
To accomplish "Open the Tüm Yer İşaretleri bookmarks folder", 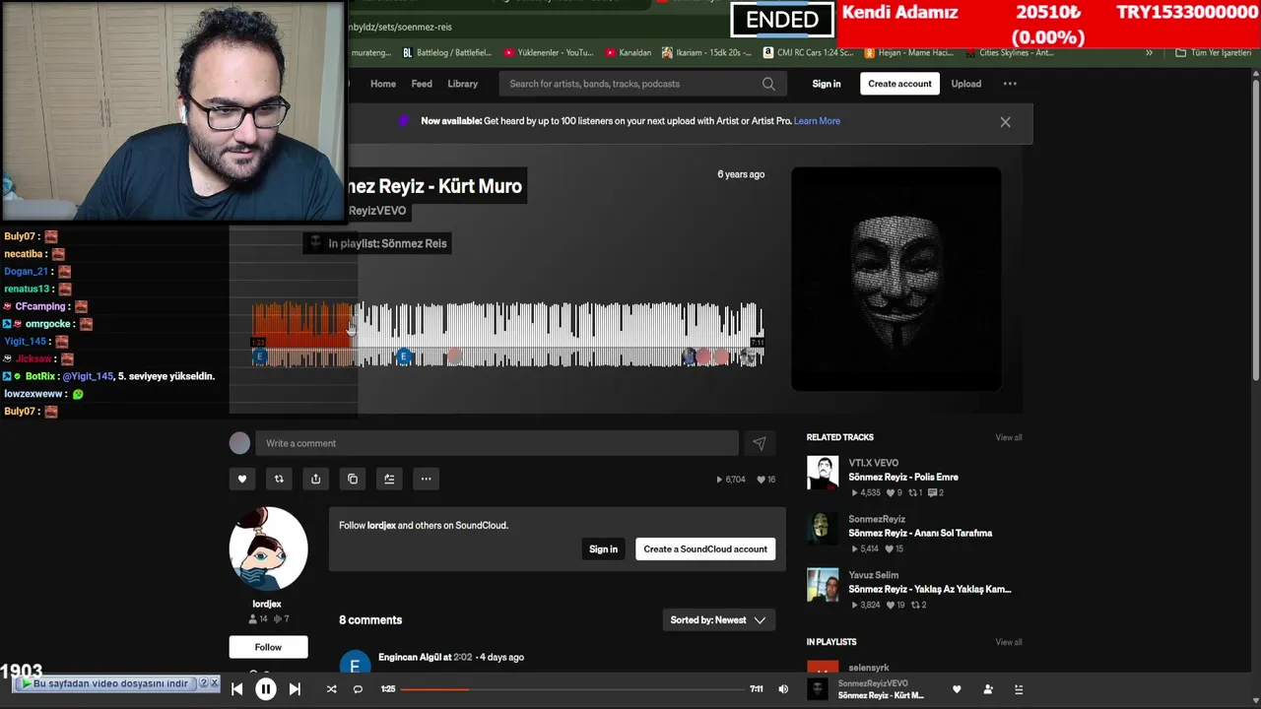I will tap(1214, 52).
